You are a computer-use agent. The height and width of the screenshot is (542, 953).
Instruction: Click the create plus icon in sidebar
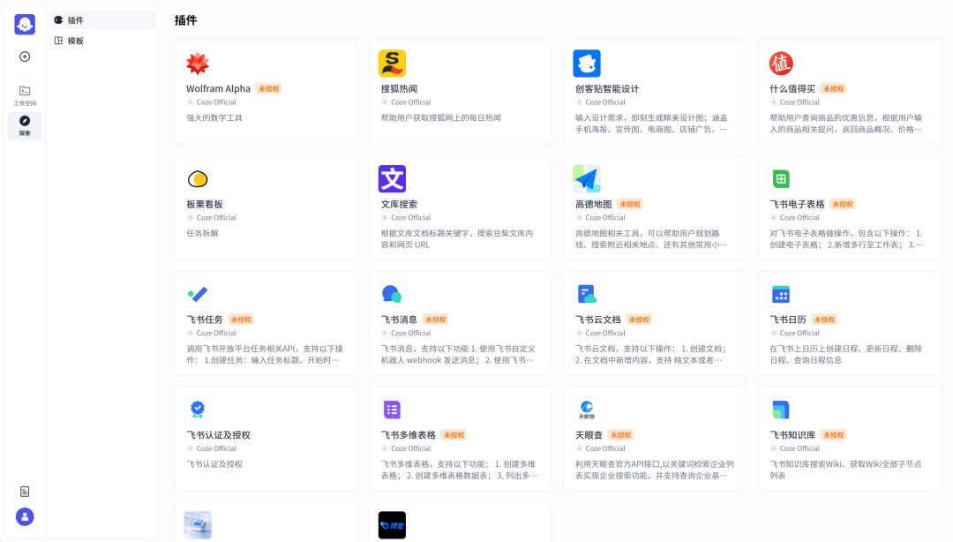pyautogui.click(x=25, y=56)
